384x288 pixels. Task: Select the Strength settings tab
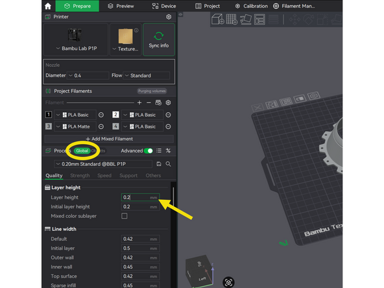[80, 176]
